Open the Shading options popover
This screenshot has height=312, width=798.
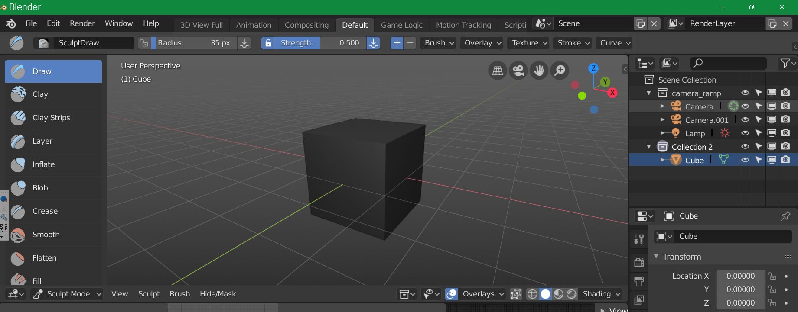click(x=601, y=294)
